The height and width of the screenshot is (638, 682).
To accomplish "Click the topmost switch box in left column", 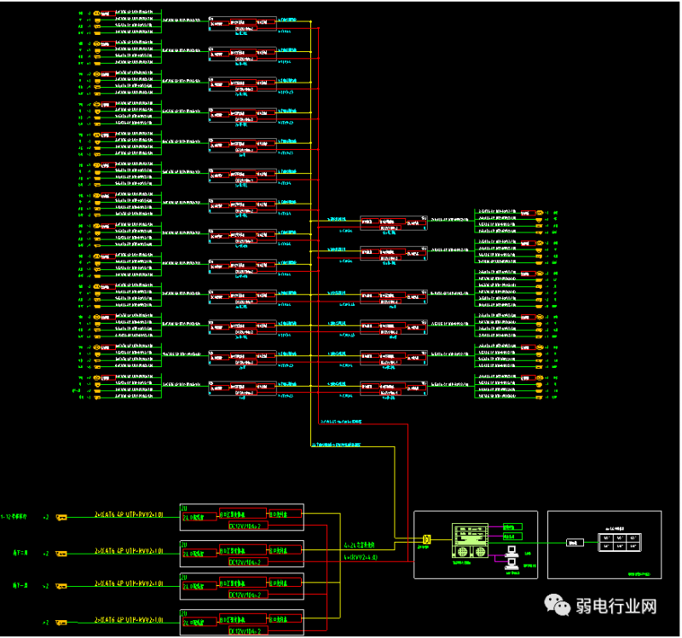I will tap(242, 23).
